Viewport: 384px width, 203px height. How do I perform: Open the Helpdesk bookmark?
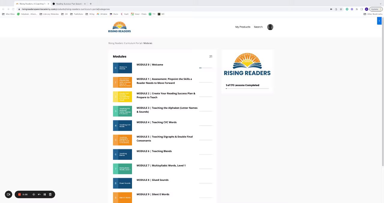pyautogui.click(x=27, y=14)
